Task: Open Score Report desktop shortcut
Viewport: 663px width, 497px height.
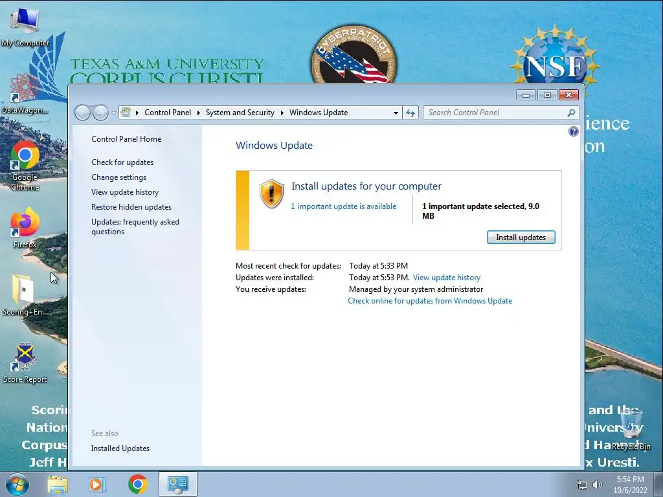Action: [x=25, y=362]
